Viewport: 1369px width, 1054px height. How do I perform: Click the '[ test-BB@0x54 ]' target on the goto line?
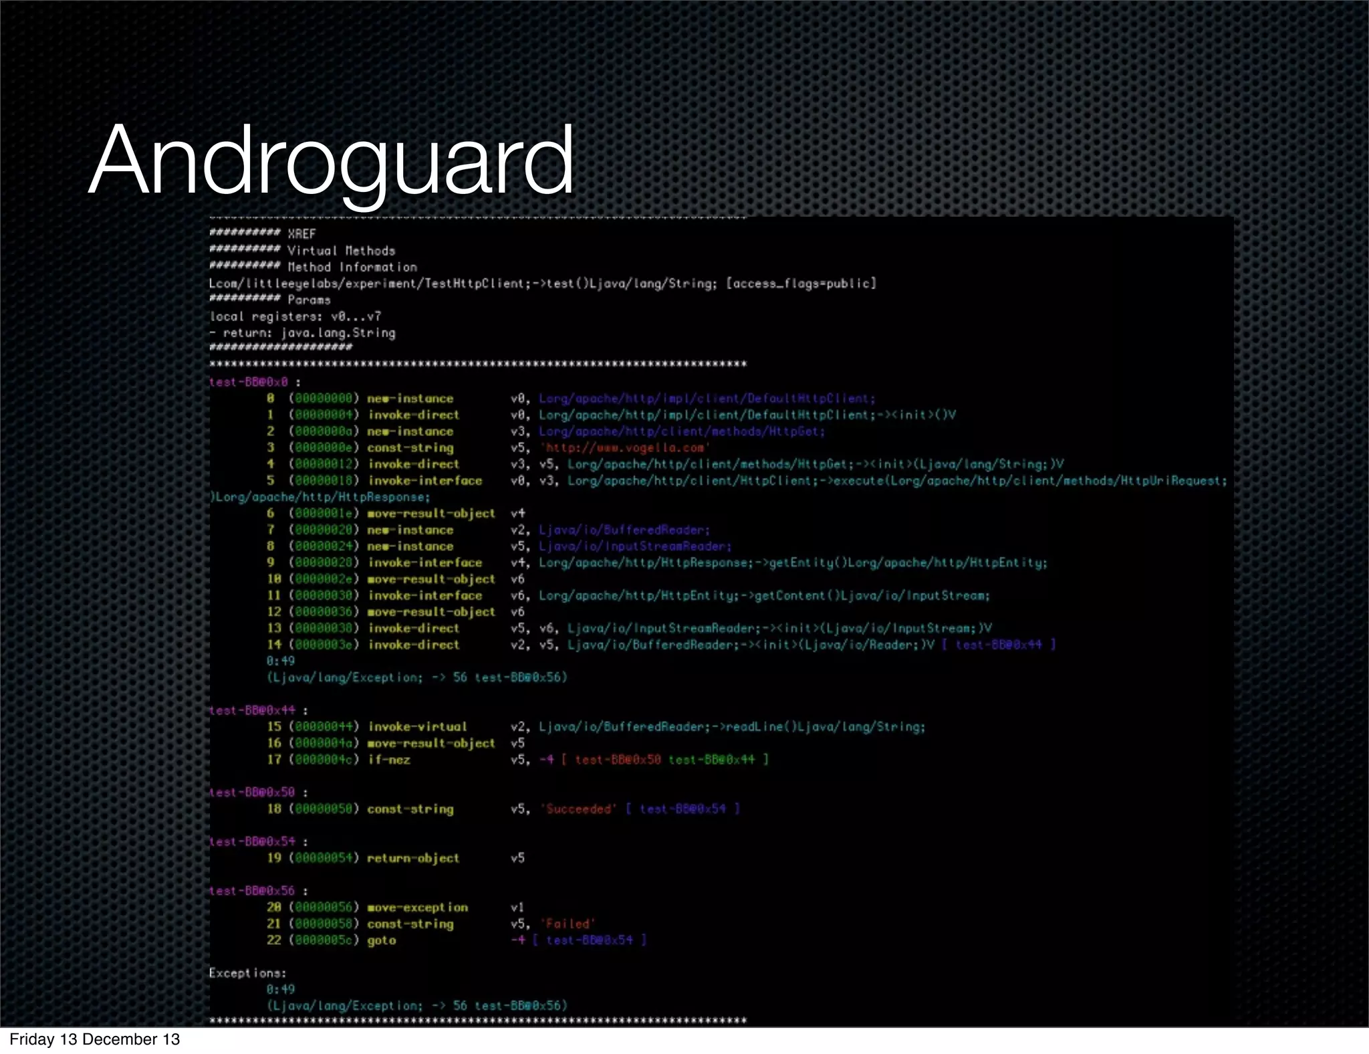pos(589,940)
